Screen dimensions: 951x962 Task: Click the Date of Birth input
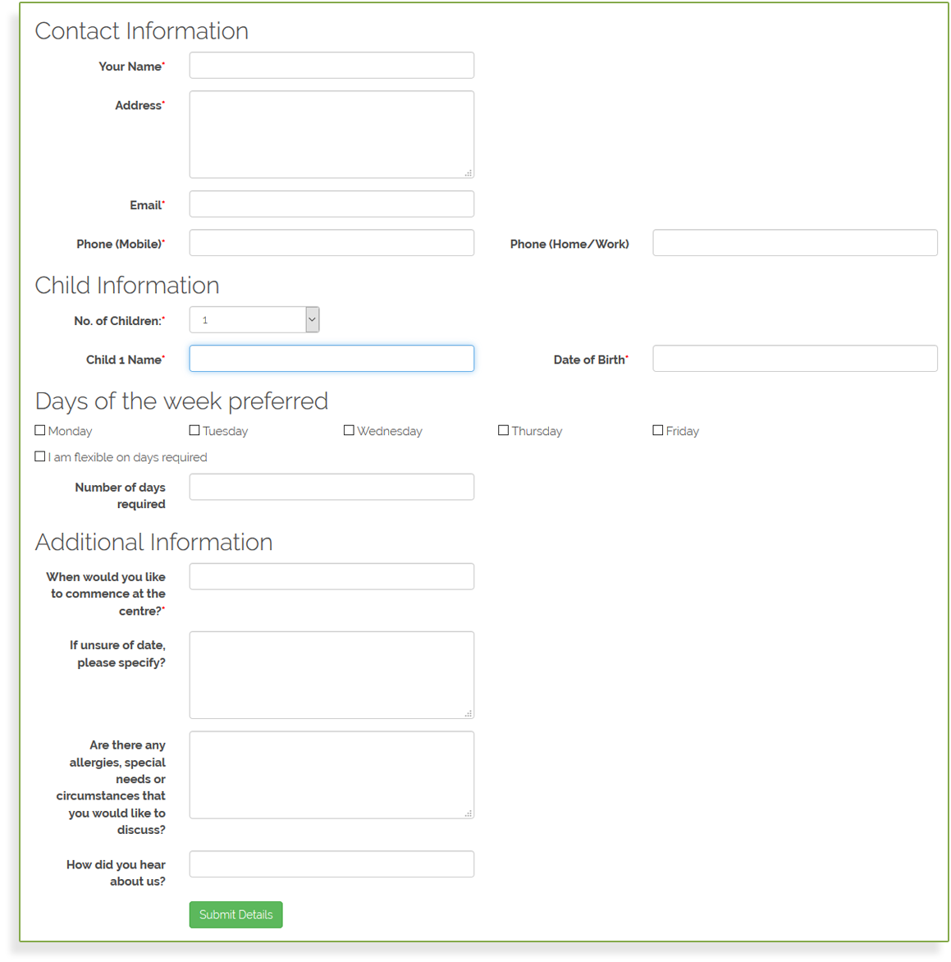pos(794,359)
